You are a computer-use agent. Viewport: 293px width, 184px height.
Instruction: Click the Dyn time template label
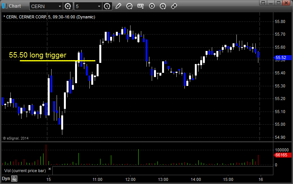[x=6, y=179]
